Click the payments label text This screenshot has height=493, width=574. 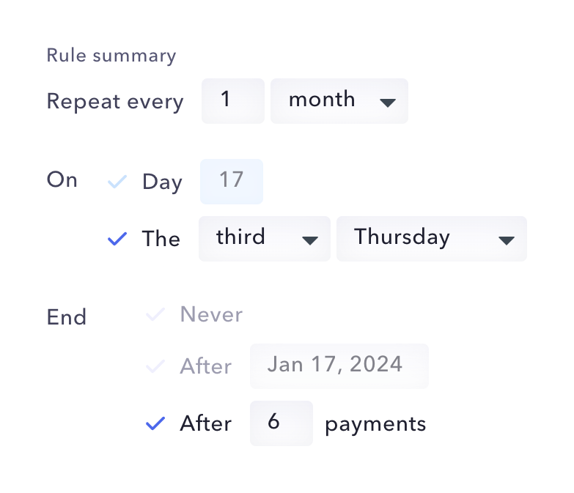pos(375,423)
